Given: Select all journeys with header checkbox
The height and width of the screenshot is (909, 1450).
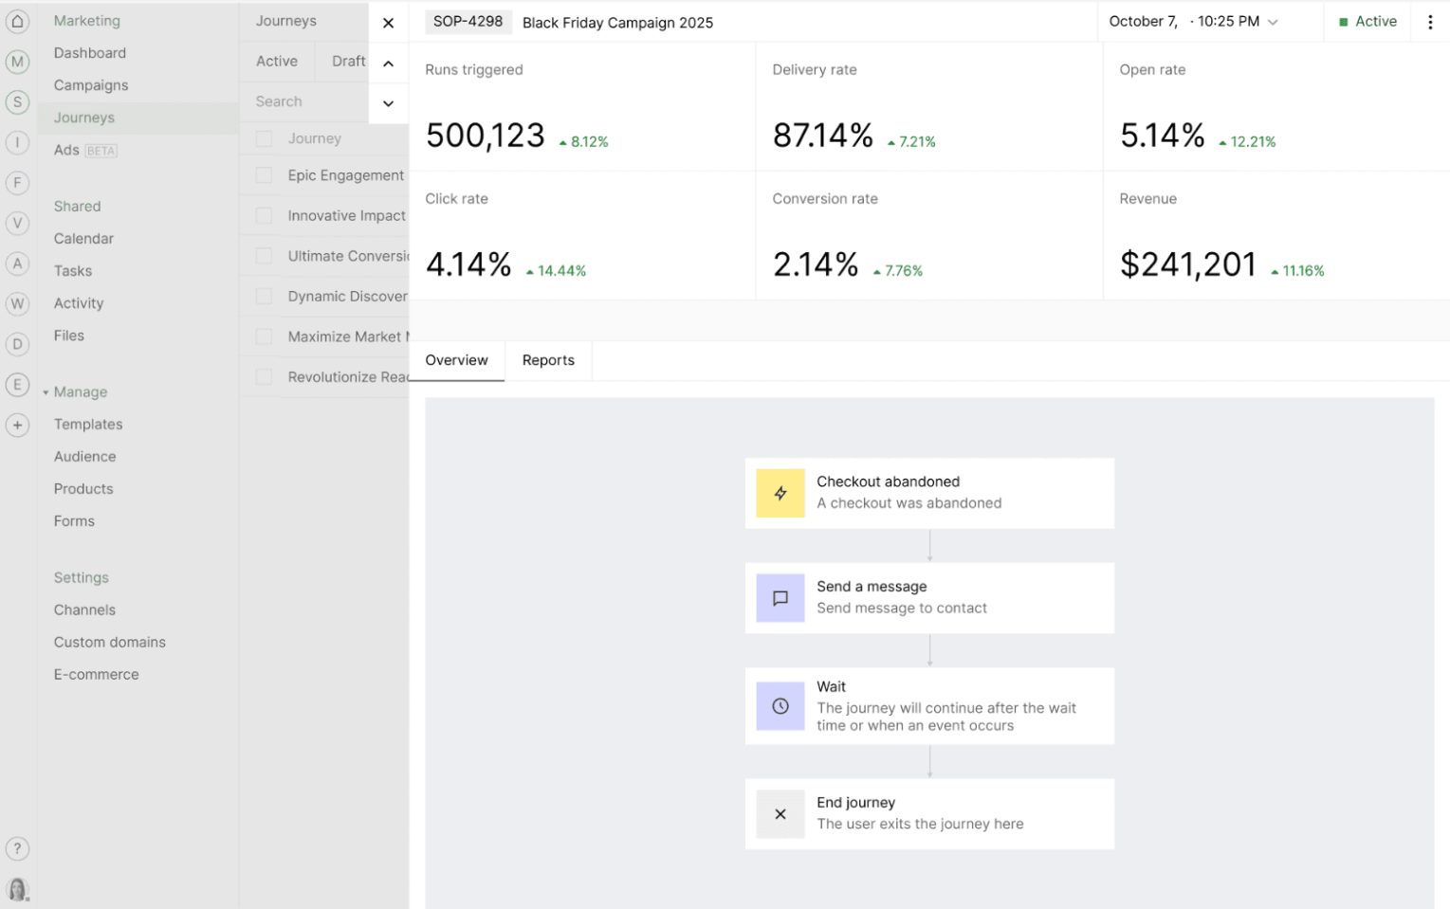Looking at the screenshot, I should 265,139.
